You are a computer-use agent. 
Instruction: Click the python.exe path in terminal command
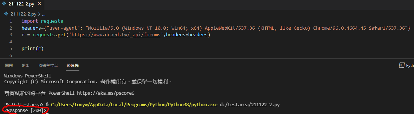[x=134, y=105]
